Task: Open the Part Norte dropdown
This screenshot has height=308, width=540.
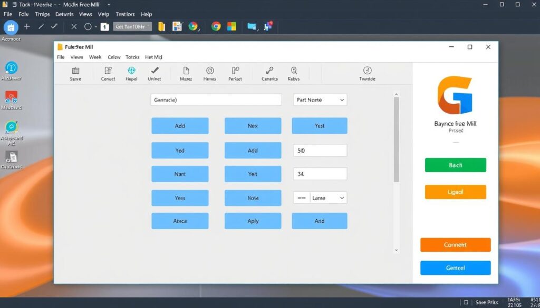Action: click(320, 100)
